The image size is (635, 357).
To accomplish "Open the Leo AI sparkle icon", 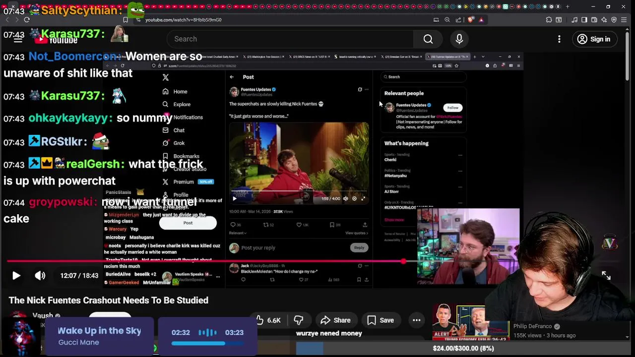I will (604, 20).
